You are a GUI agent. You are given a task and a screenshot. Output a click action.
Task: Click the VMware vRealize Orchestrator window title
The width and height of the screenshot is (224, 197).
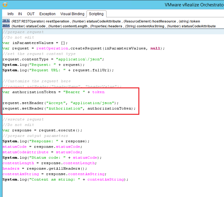click(194, 5)
